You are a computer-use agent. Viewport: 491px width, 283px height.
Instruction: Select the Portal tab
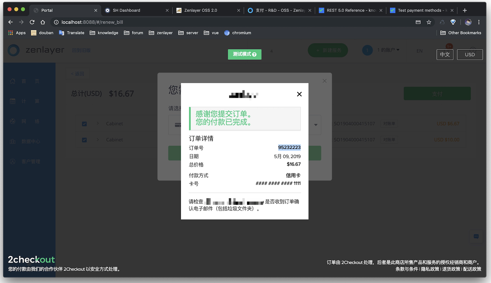click(x=65, y=10)
